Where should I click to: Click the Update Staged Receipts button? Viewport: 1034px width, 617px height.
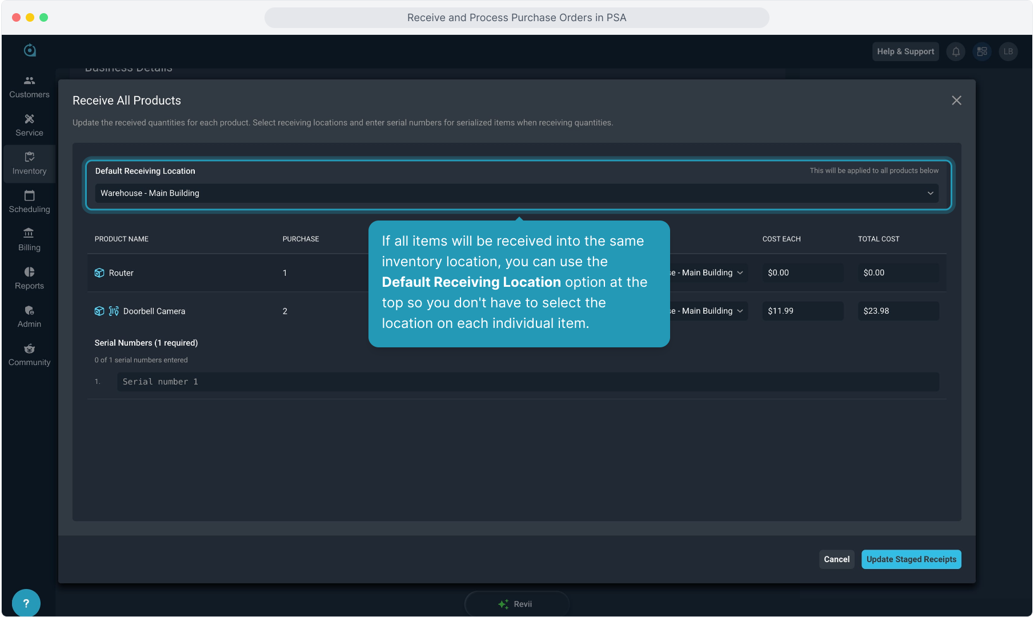(911, 559)
